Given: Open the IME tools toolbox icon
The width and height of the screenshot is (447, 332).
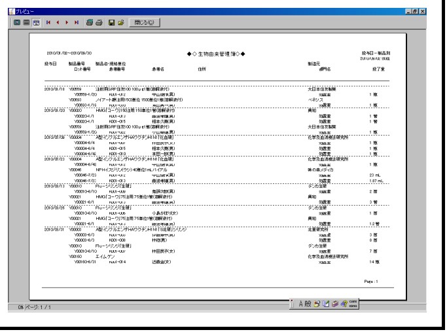Looking at the screenshot, I should tap(335, 304).
